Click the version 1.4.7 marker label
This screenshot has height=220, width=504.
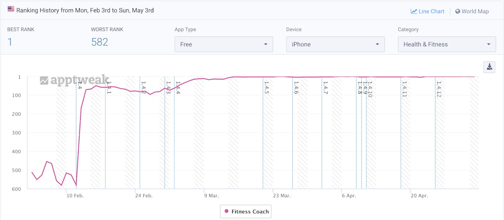(x=325, y=88)
